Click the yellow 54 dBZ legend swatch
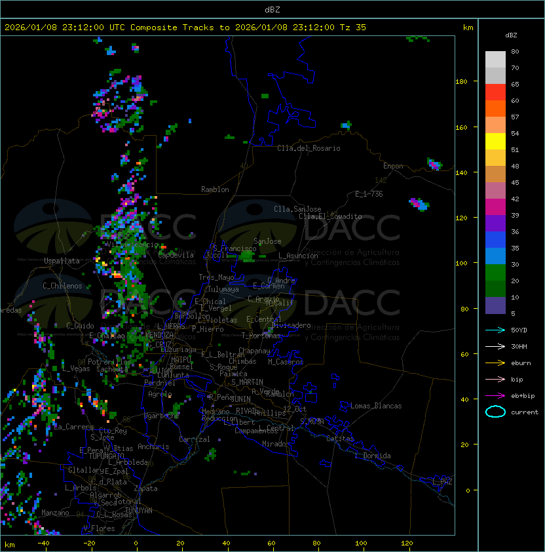This screenshot has height=552, width=545. (x=495, y=141)
